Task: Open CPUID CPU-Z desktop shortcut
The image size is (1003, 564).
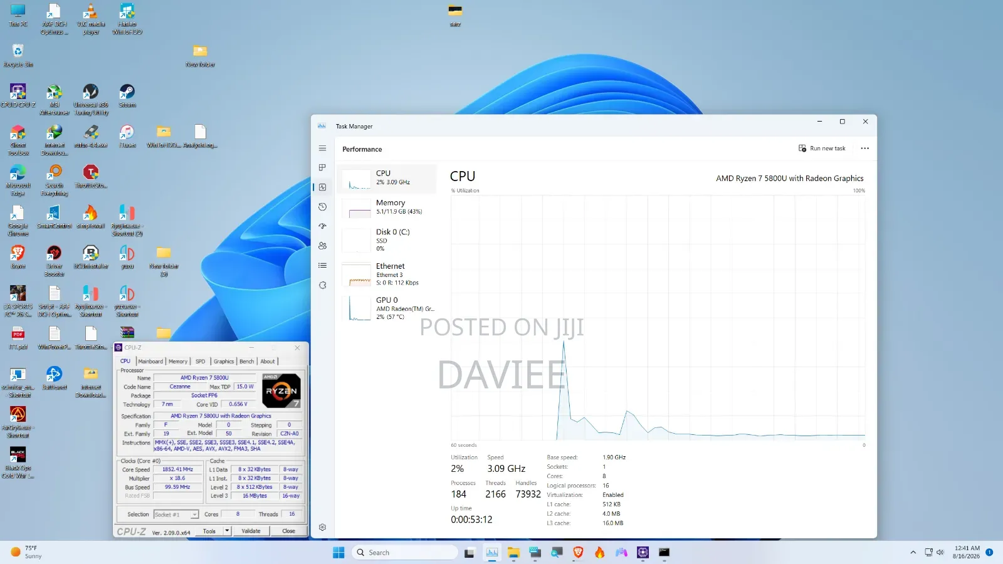Action: (x=18, y=96)
